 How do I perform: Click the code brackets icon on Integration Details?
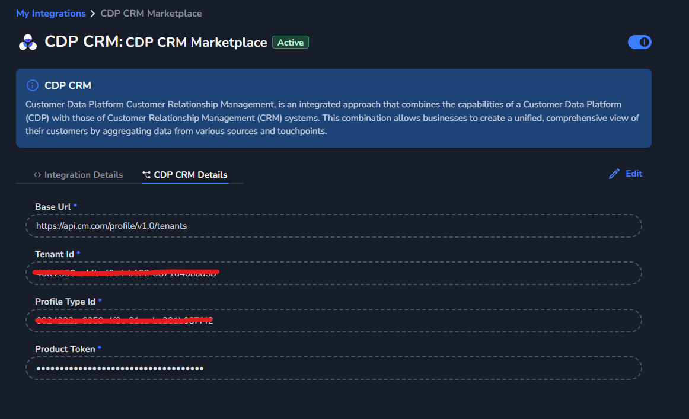(x=37, y=175)
